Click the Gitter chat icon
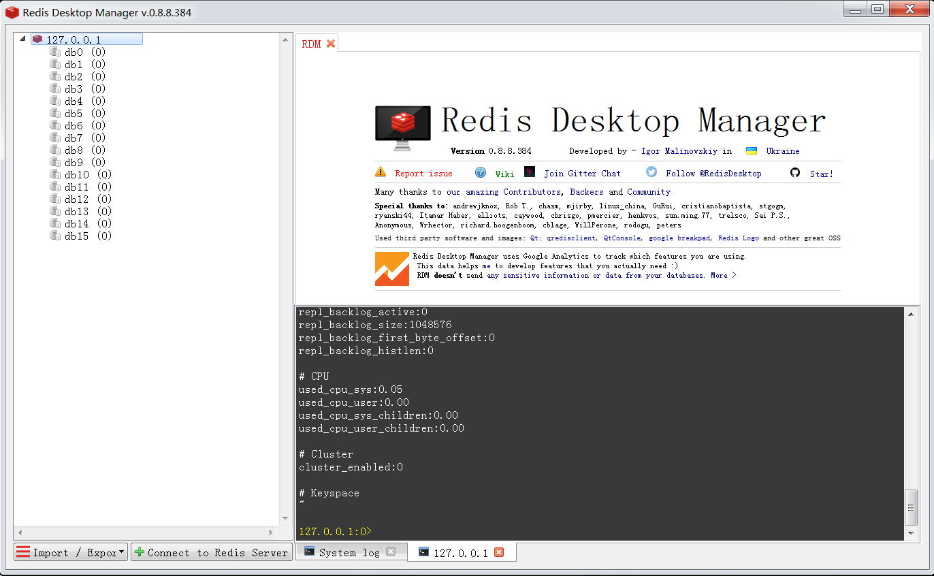The image size is (934, 576). (530, 172)
